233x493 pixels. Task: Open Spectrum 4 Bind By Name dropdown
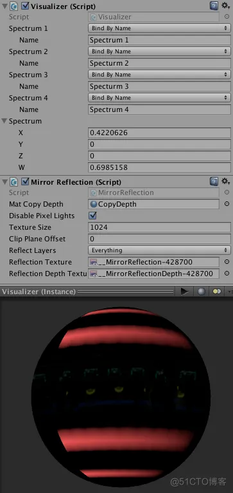pyautogui.click(x=159, y=98)
